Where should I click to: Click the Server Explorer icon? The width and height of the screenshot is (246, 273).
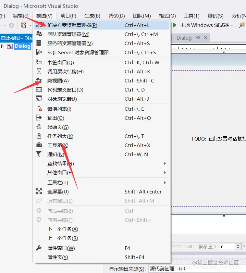click(39, 43)
